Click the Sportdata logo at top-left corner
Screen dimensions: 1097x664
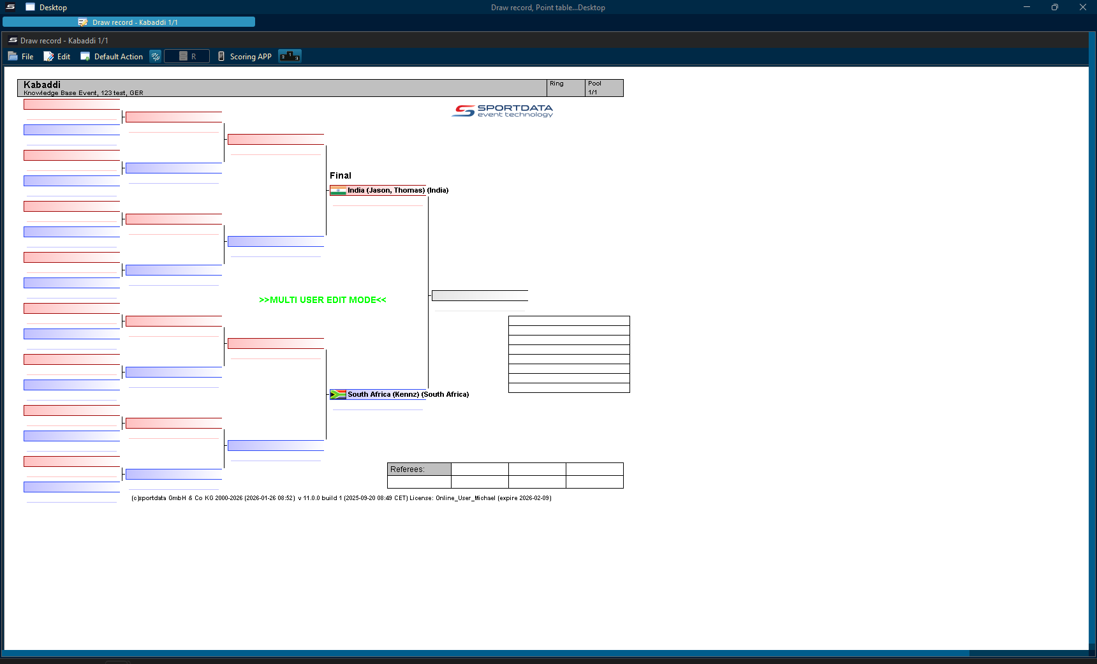tap(11, 7)
